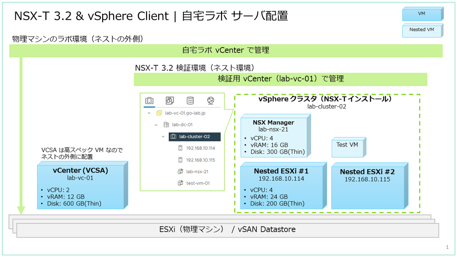Collapse the lab-cluster-02 cluster node
457x257 pixels.
pyautogui.click(x=163, y=136)
